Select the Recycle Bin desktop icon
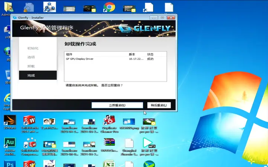This screenshot has height=167, width=268. (x=8, y=77)
